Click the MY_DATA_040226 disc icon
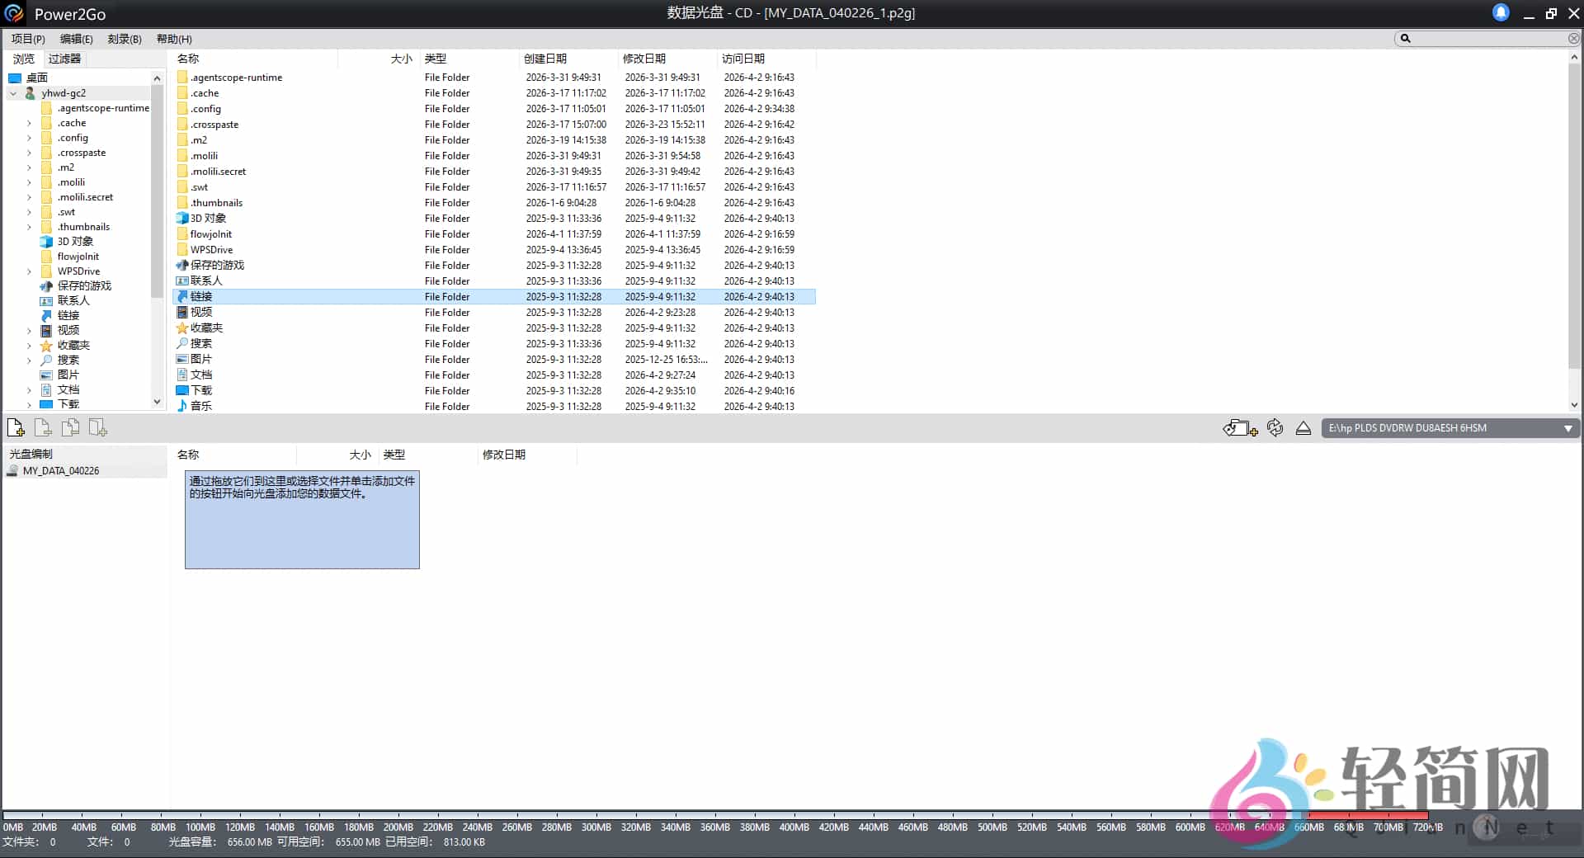This screenshot has height=858, width=1584. (x=13, y=470)
